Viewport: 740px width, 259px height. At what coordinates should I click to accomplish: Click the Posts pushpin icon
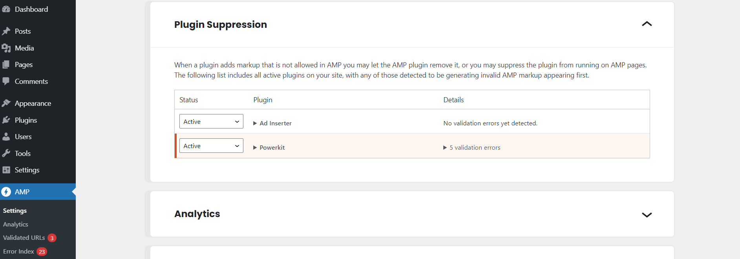(6, 31)
